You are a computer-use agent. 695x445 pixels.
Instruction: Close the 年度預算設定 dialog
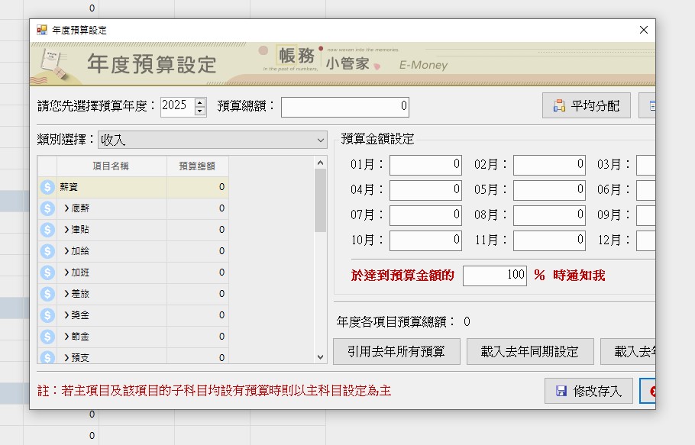(x=644, y=30)
